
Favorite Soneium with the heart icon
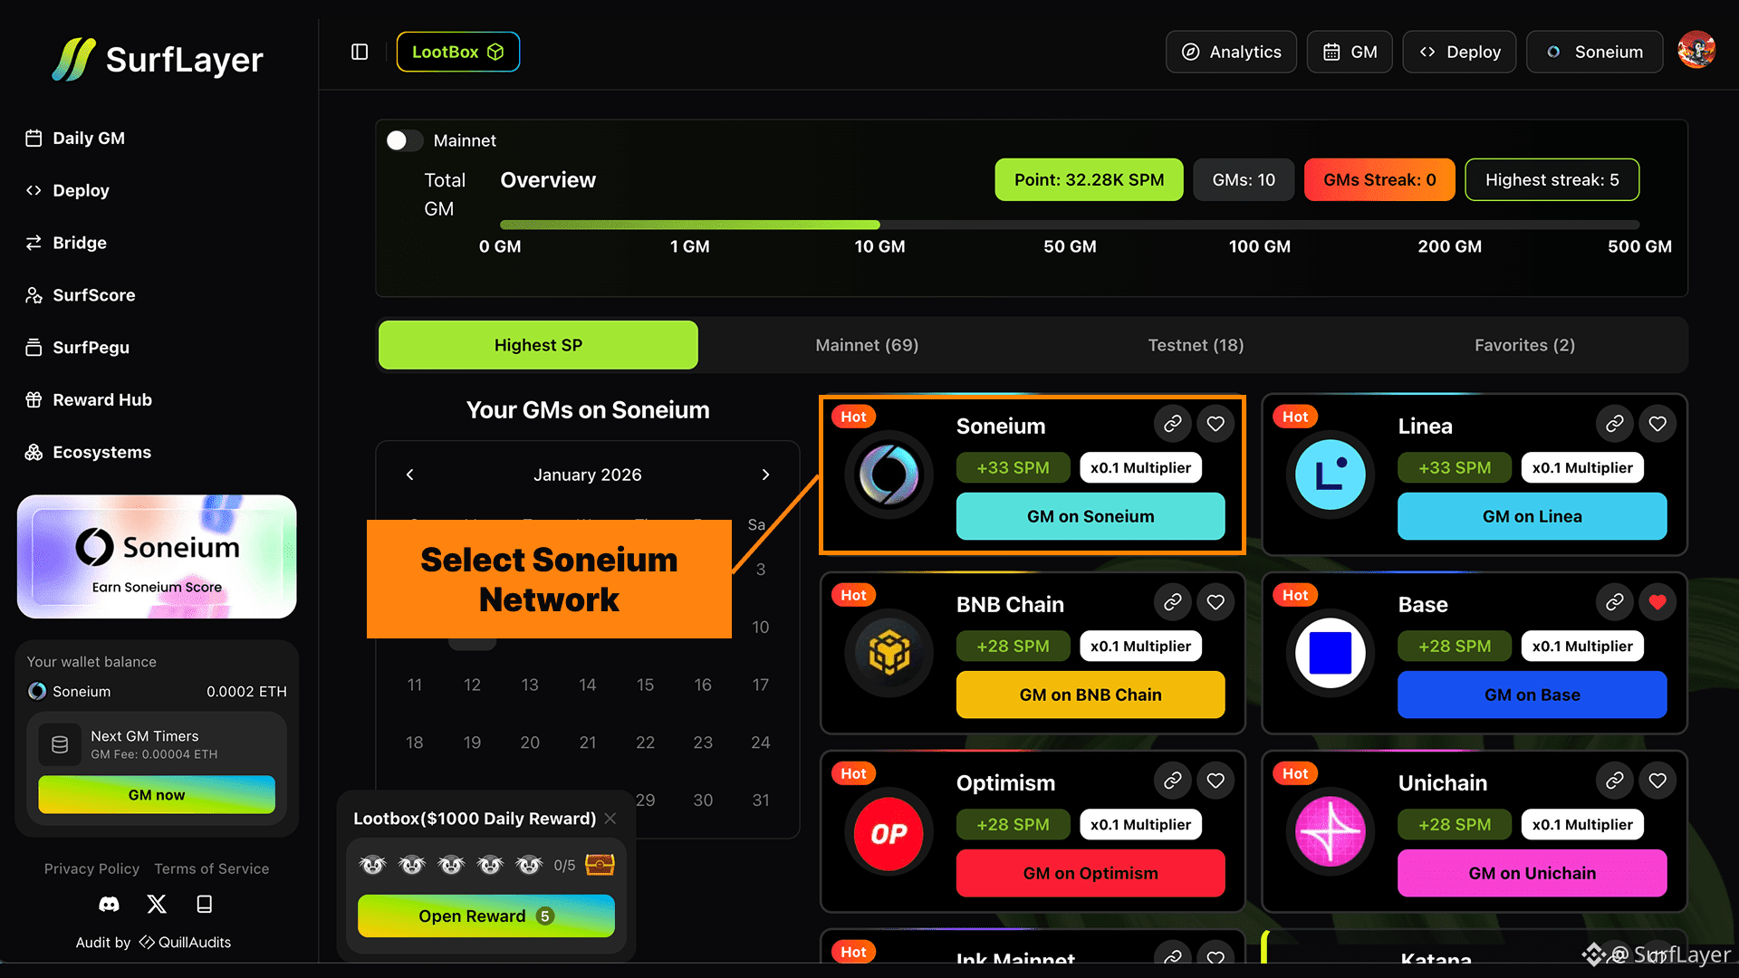[1215, 424]
